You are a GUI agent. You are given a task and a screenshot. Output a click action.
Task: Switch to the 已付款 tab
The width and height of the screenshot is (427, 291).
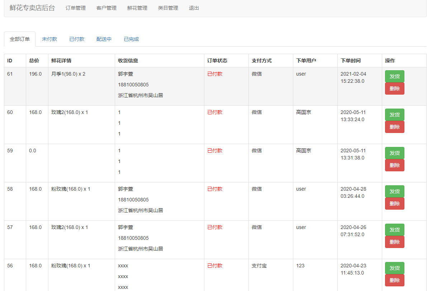(x=76, y=39)
